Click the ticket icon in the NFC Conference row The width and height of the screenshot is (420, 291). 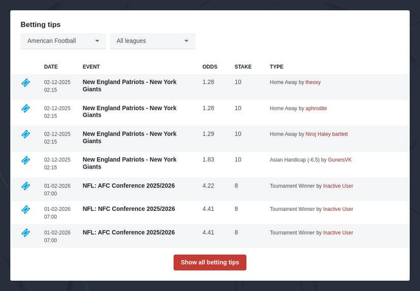[26, 210]
